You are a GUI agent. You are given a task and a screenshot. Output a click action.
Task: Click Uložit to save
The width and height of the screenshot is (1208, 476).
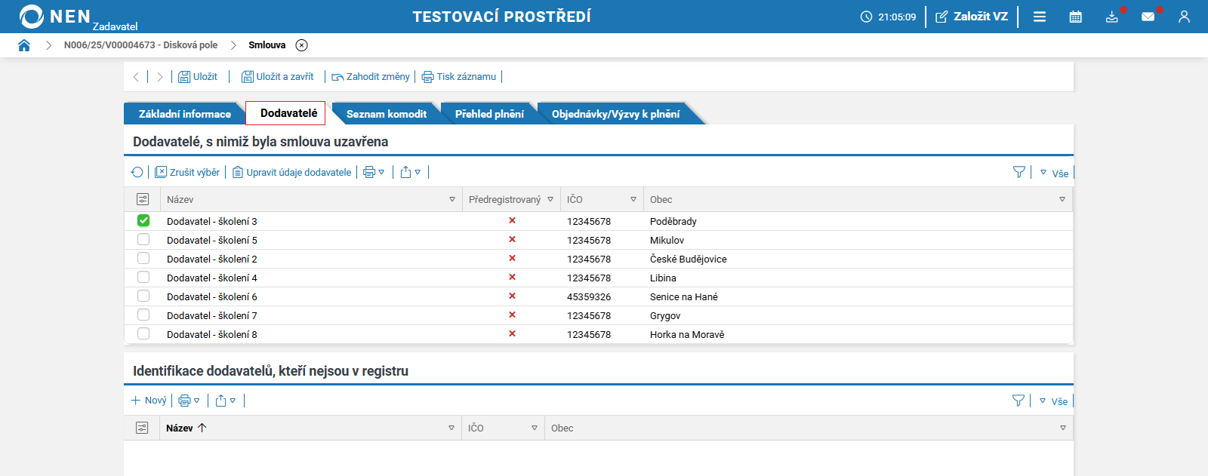[x=198, y=77]
